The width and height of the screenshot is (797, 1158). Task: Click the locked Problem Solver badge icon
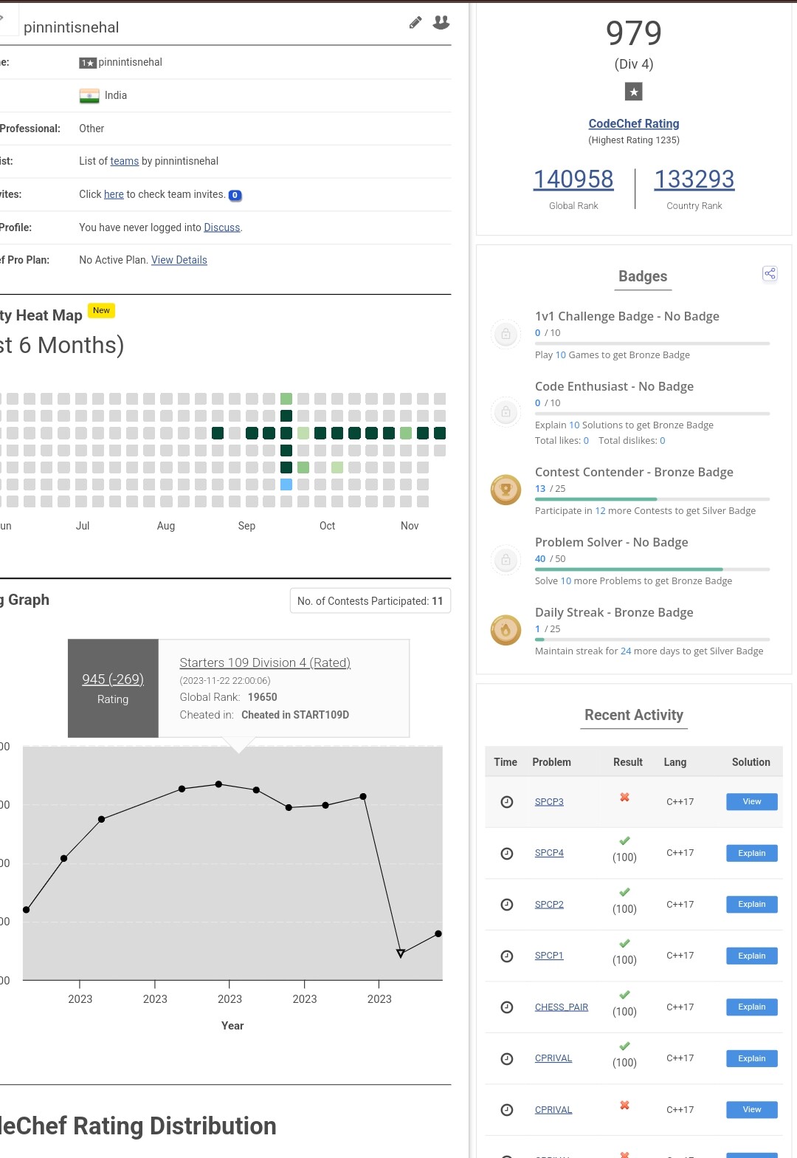506,560
